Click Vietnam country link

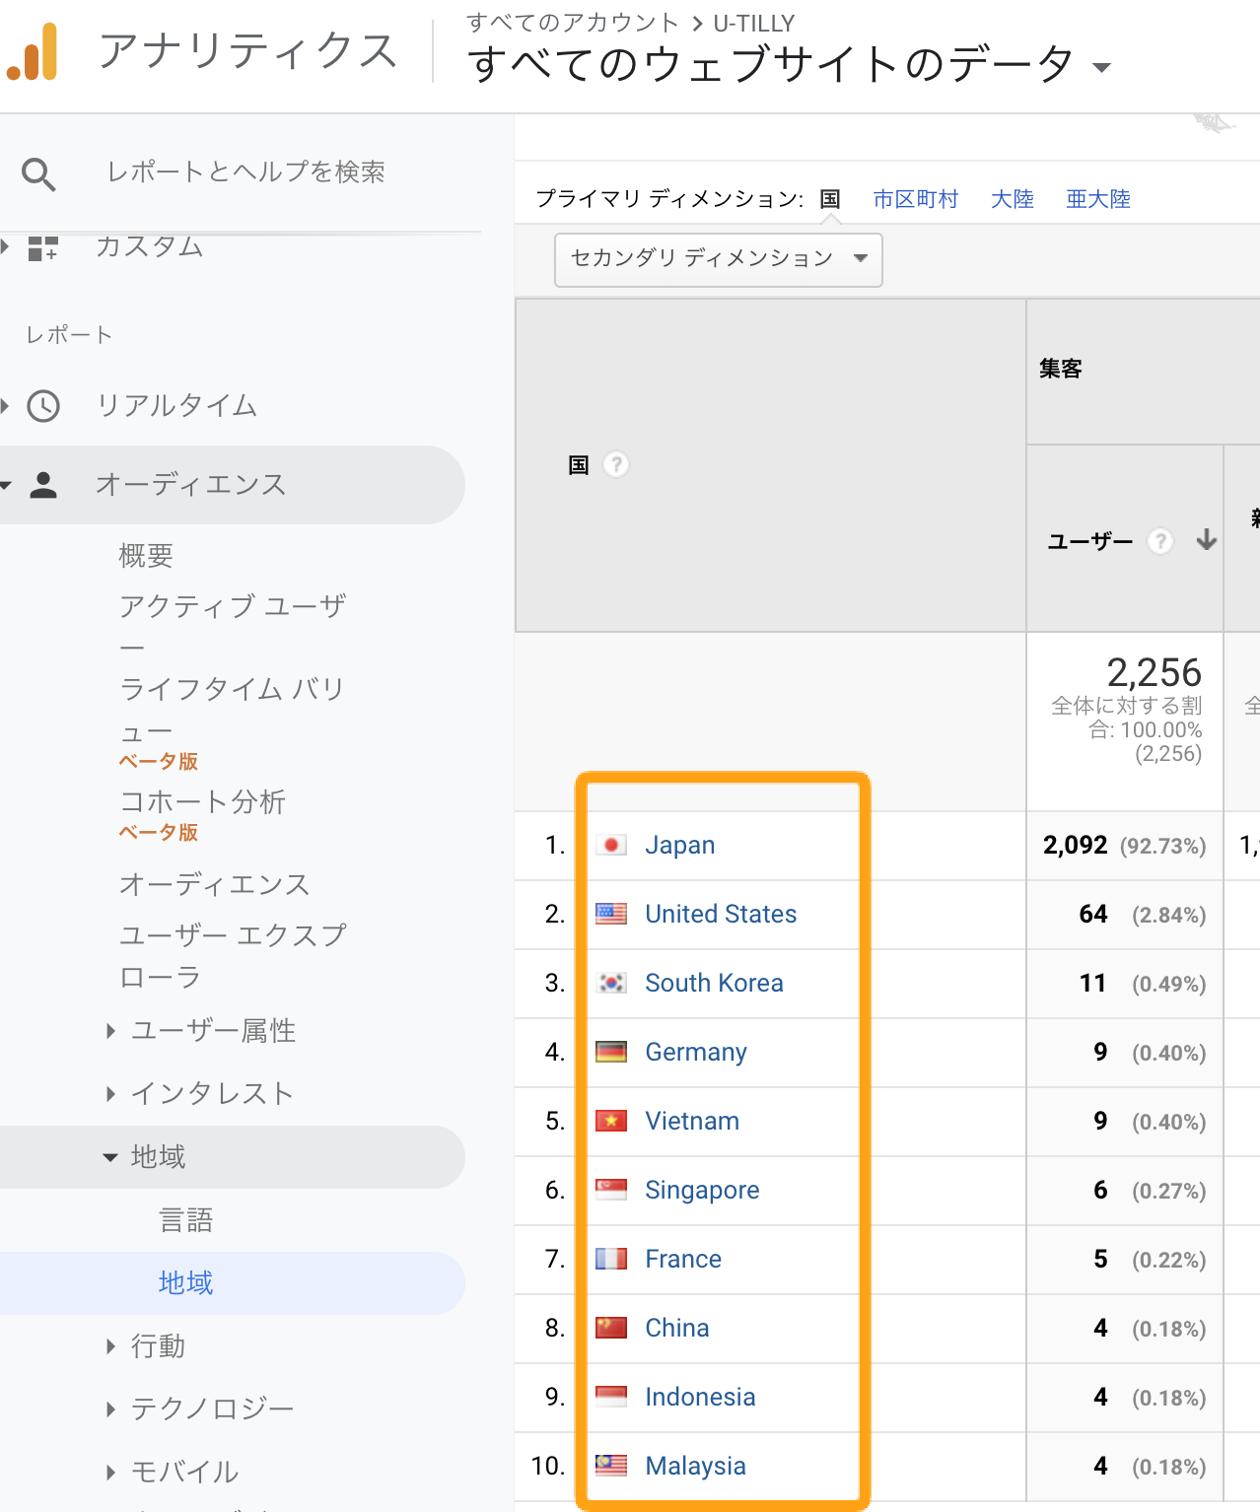click(x=692, y=1121)
